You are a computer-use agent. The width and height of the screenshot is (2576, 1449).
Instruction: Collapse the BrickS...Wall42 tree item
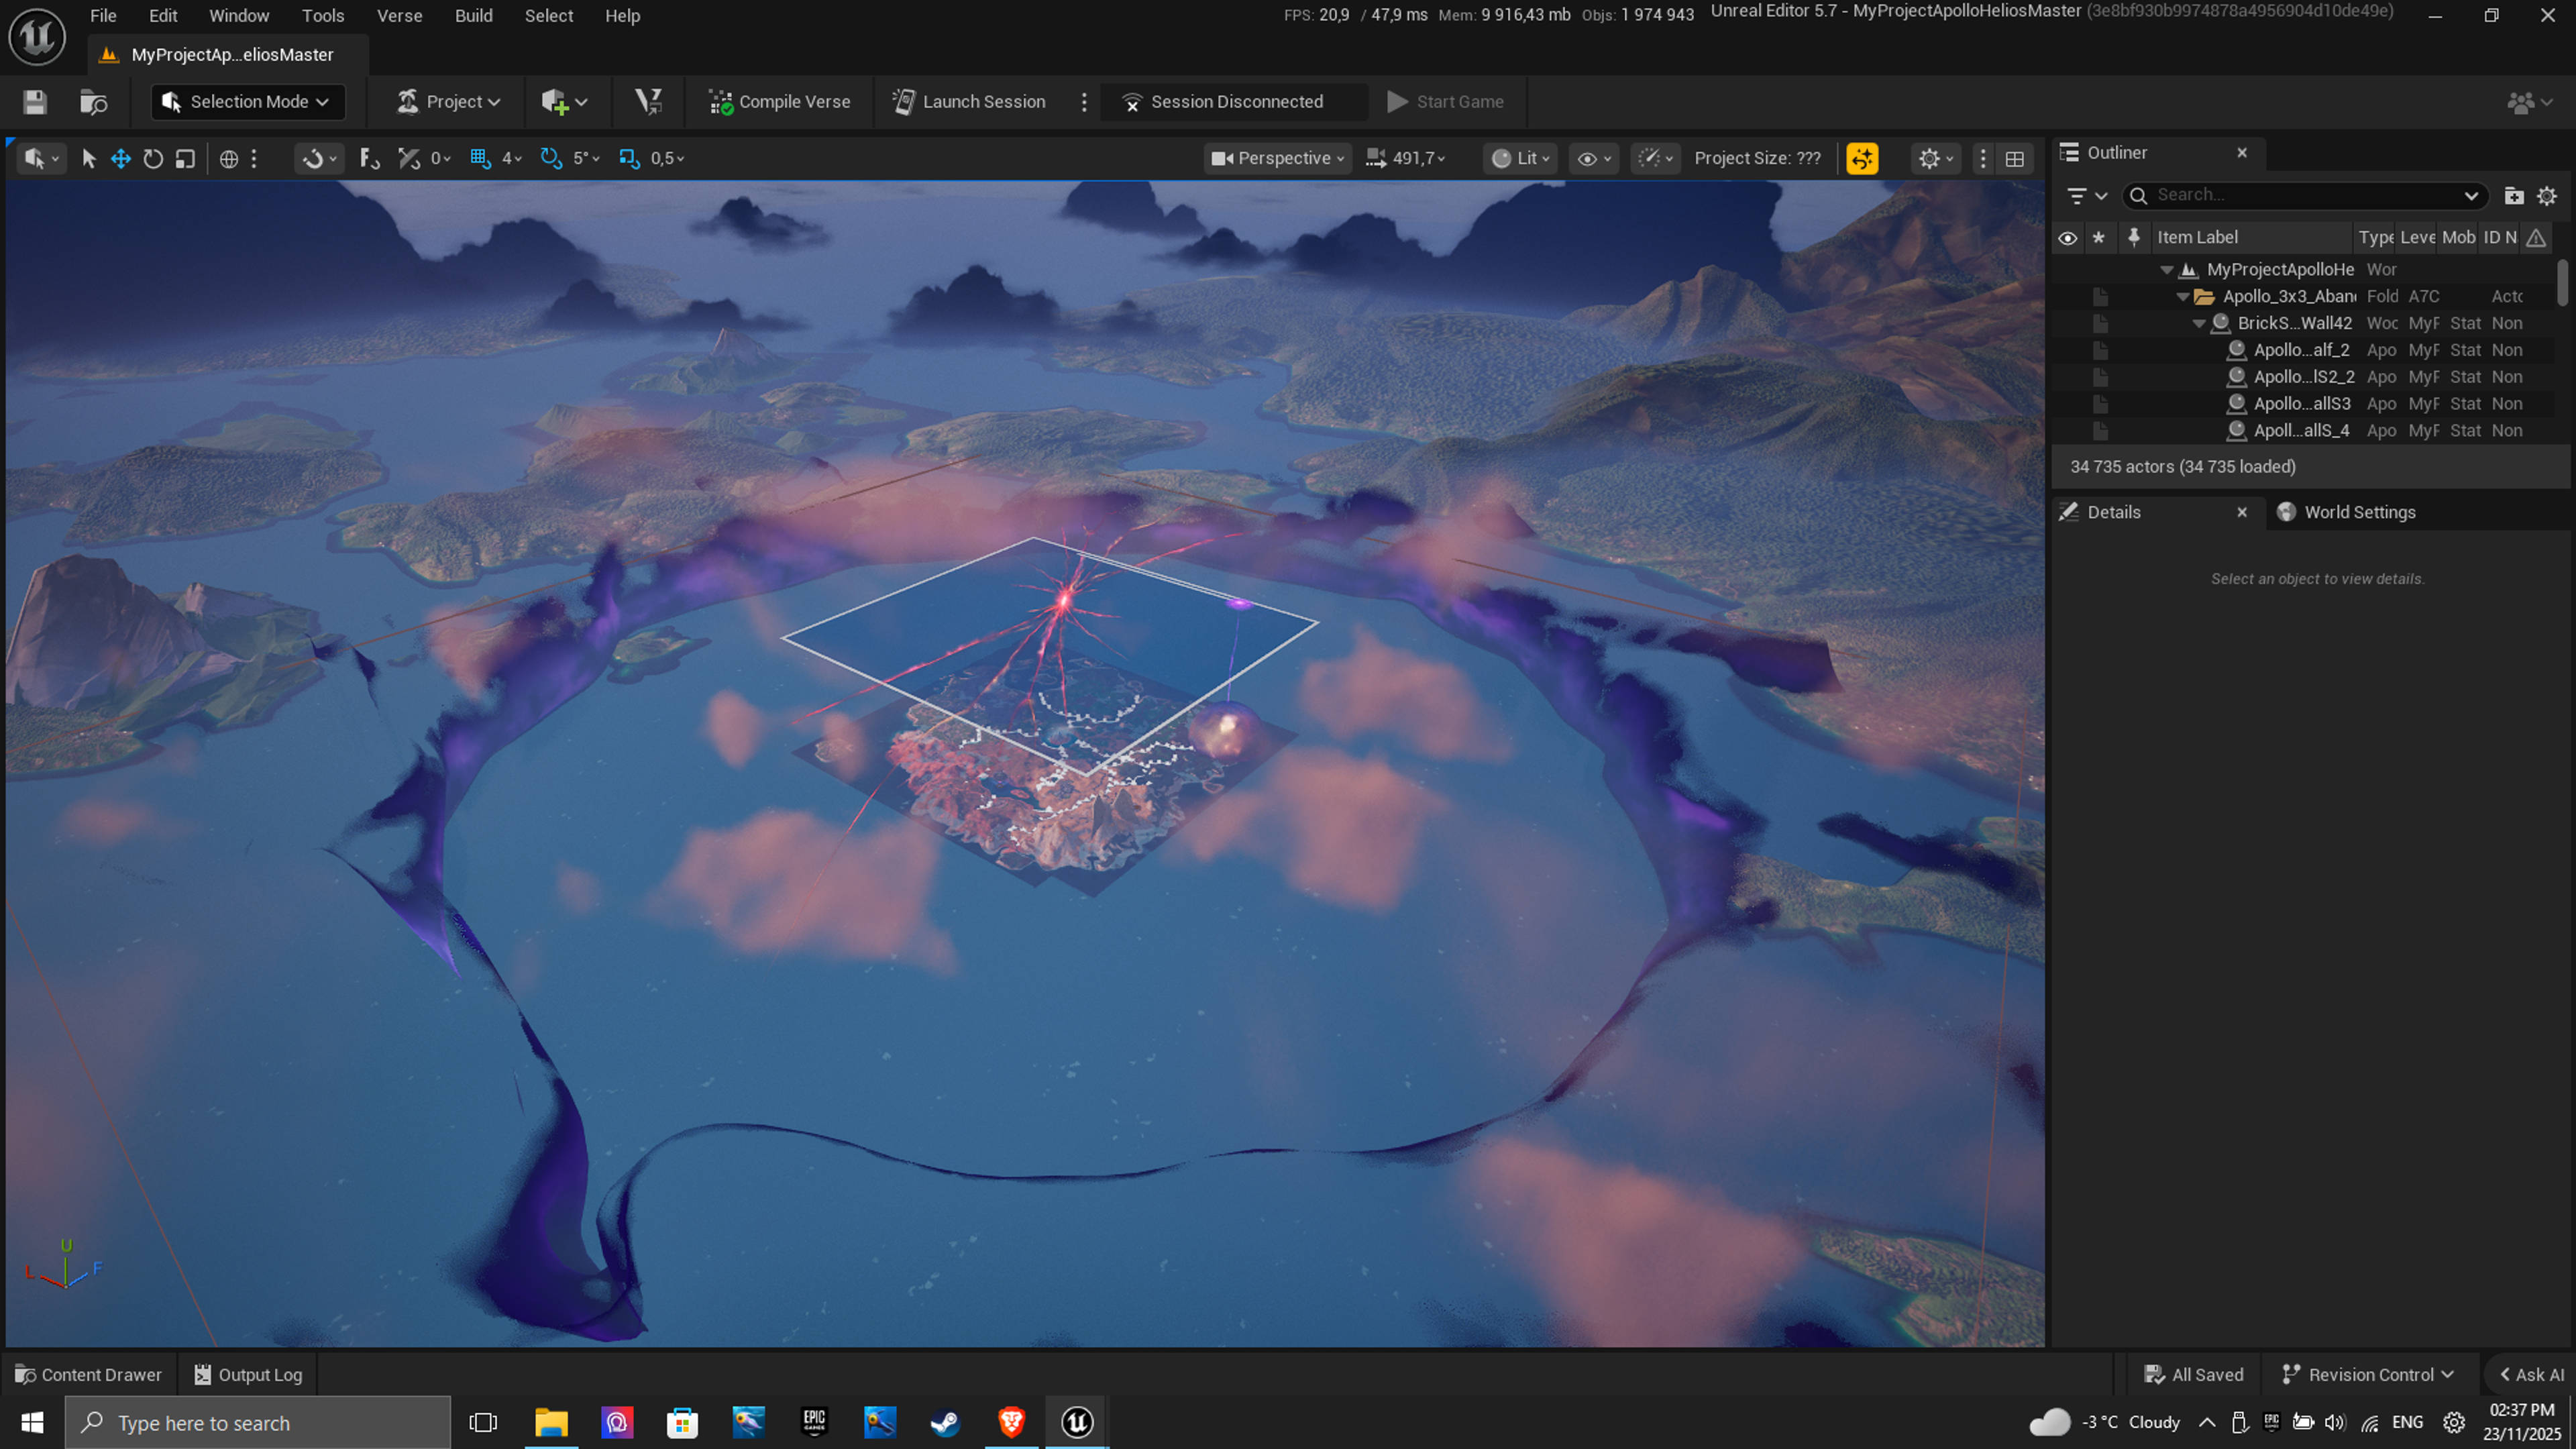[x=2199, y=323]
